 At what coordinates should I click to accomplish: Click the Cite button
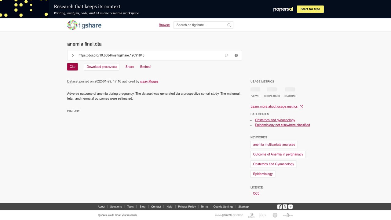[x=72, y=67]
